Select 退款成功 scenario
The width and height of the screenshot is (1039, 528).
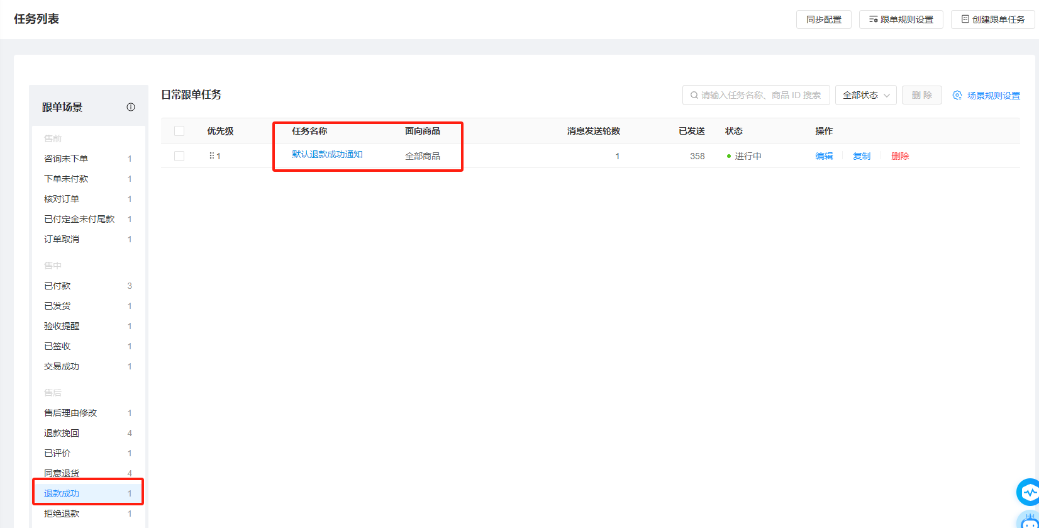coord(88,493)
